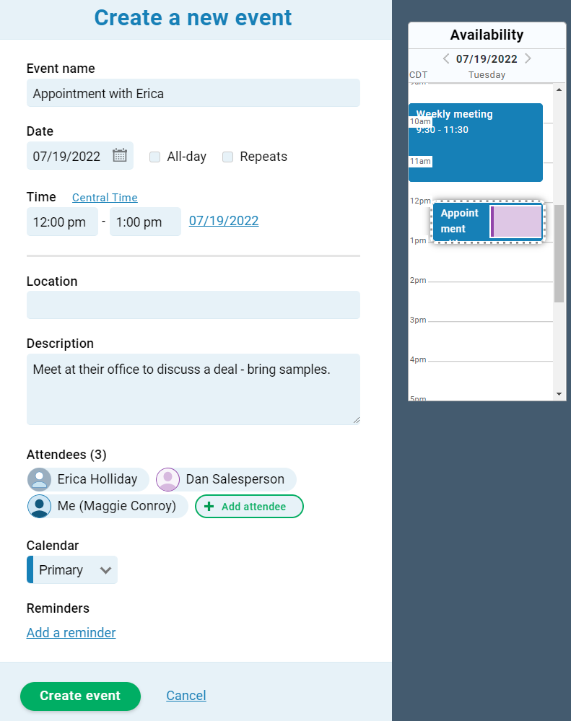The width and height of the screenshot is (571, 721).
Task: Click the 2pm time slot label
Action: coord(418,280)
